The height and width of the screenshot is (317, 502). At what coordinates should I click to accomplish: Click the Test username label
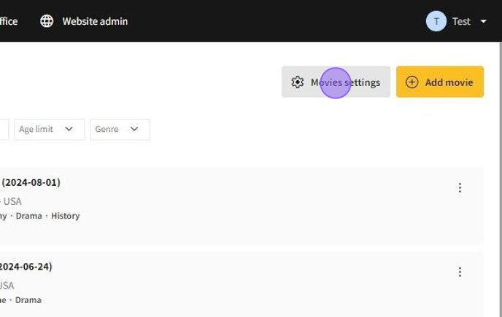coord(461,21)
